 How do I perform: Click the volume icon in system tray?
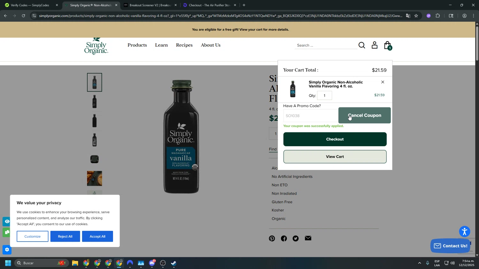pyautogui.click(x=453, y=263)
